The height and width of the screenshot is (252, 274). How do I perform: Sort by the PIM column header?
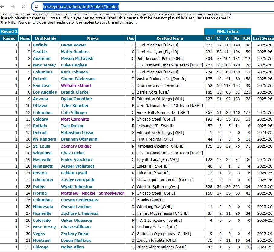pyautogui.click(x=246, y=38)
